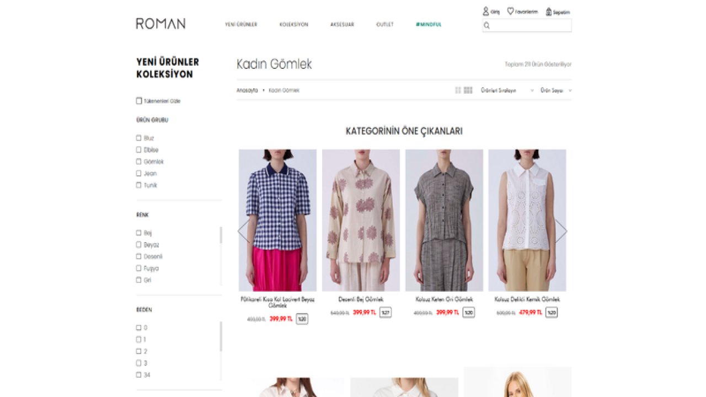Click the ROMAN logo
706x397 pixels.
[x=161, y=24]
